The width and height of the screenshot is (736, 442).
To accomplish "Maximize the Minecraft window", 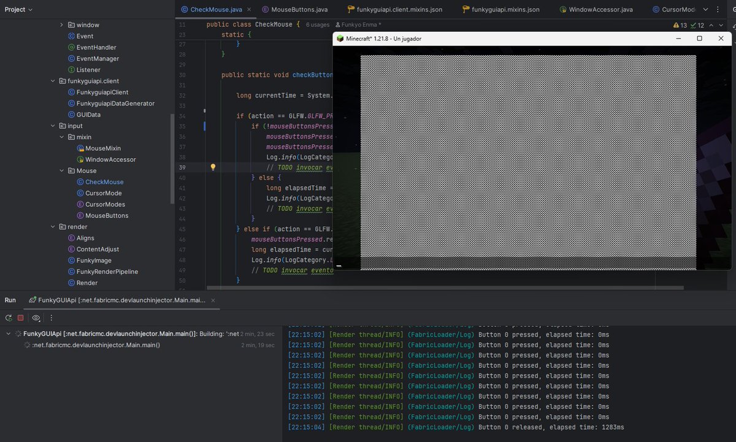I will 699,39.
